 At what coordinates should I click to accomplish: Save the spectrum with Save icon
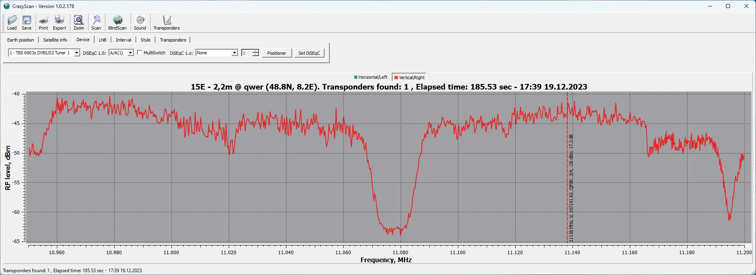pyautogui.click(x=26, y=22)
